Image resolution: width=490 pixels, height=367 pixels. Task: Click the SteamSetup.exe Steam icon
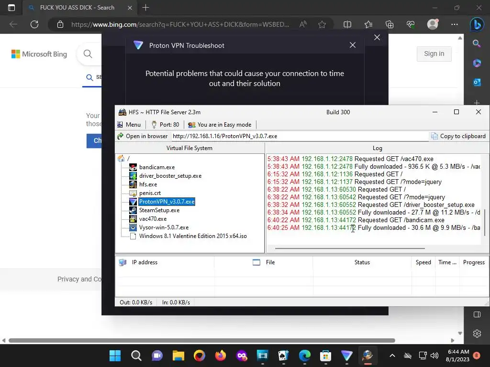tap(133, 210)
